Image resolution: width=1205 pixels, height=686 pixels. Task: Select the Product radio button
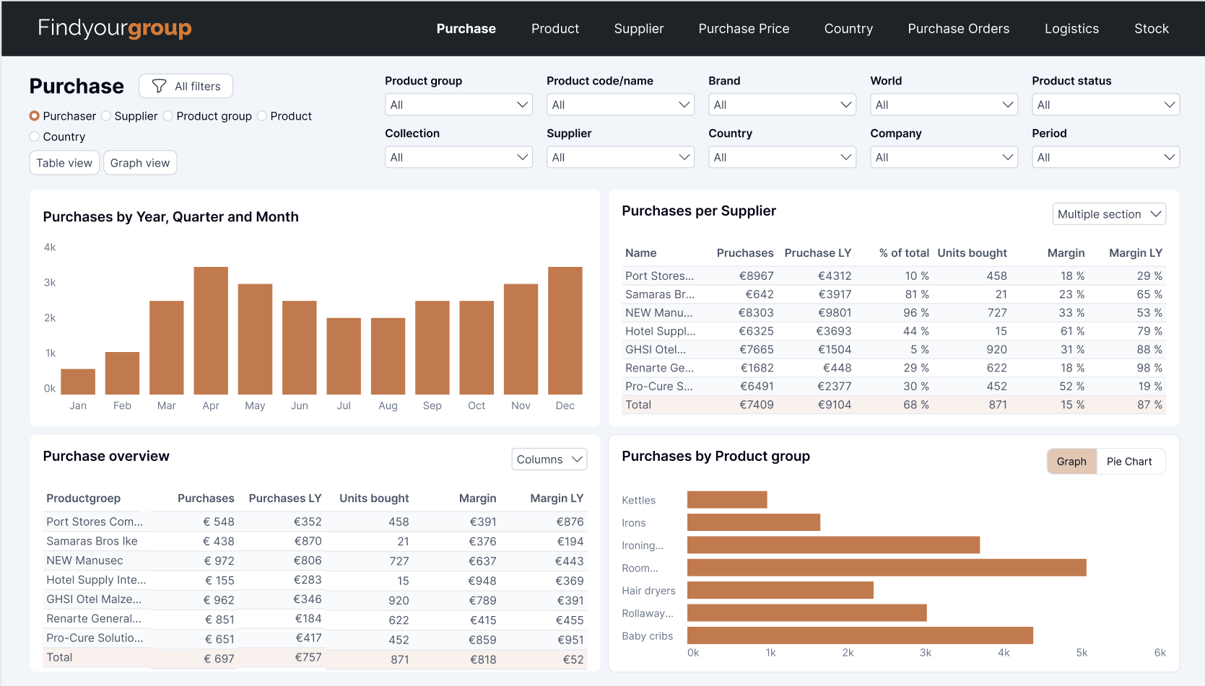click(x=262, y=116)
